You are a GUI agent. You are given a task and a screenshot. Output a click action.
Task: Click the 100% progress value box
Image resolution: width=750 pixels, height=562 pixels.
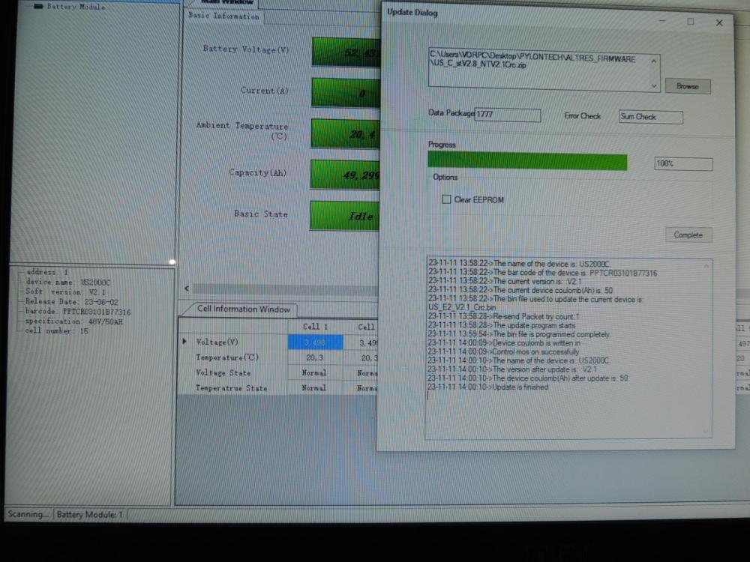(683, 164)
